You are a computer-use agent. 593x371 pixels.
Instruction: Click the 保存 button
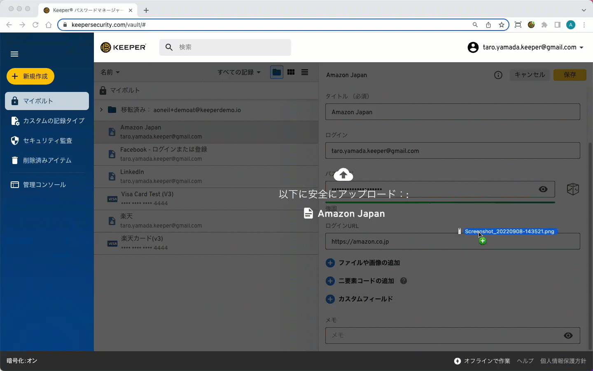pos(570,75)
